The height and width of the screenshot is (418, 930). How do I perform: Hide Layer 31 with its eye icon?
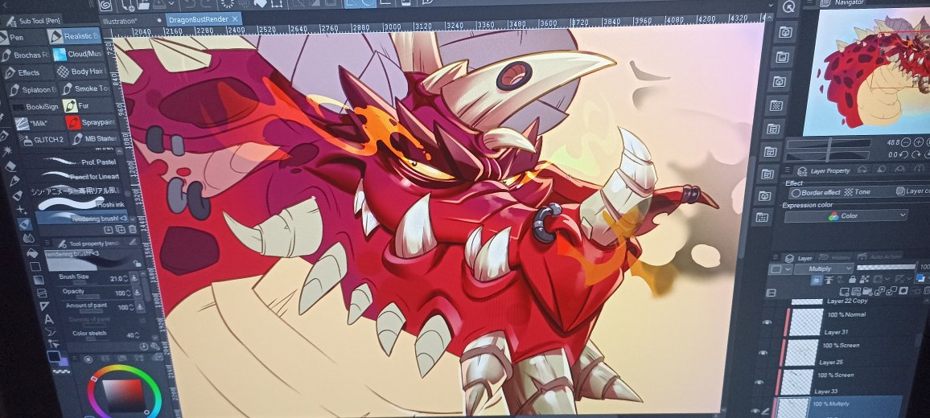[767, 322]
